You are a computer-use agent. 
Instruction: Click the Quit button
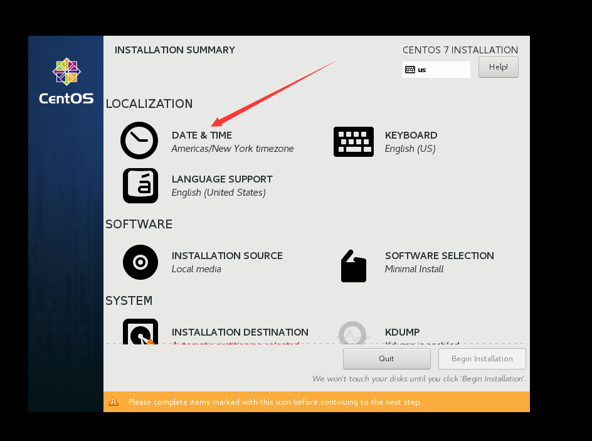(x=386, y=359)
